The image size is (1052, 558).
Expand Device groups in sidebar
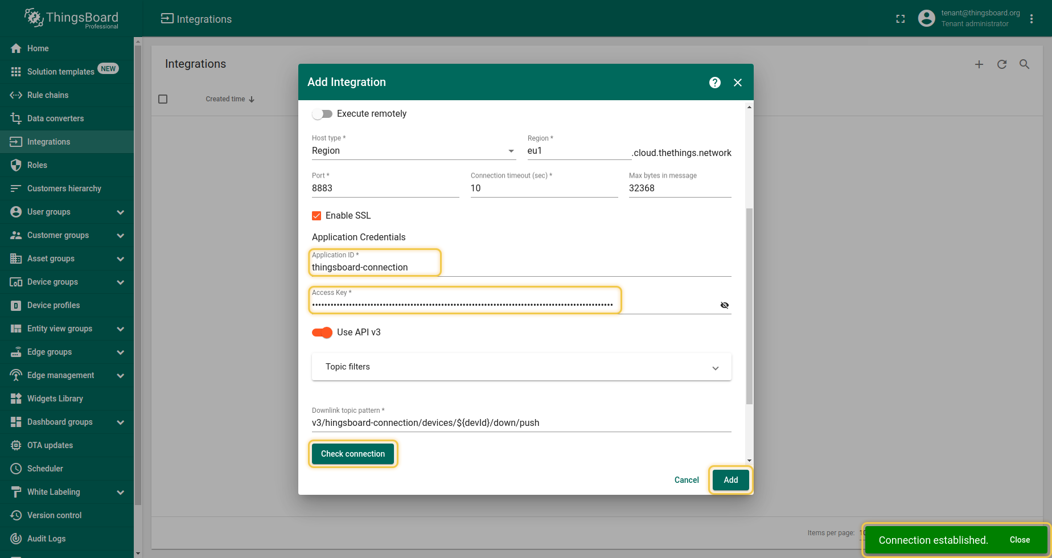coord(120,282)
